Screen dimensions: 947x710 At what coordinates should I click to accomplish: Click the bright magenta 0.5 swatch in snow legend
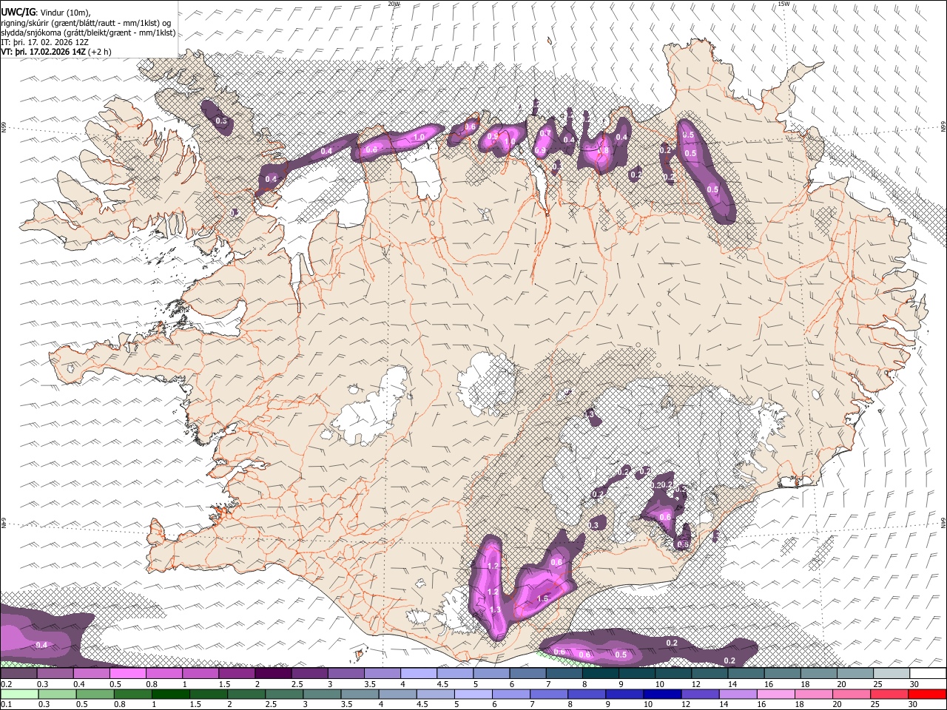click(x=127, y=674)
